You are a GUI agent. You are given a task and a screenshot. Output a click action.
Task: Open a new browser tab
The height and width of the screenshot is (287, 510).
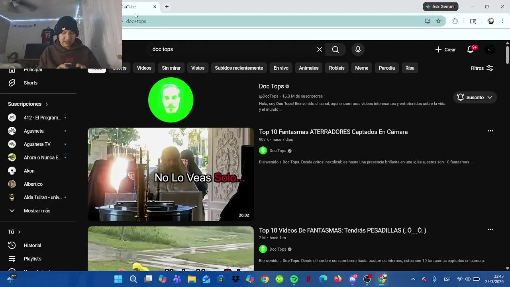pyautogui.click(x=167, y=7)
